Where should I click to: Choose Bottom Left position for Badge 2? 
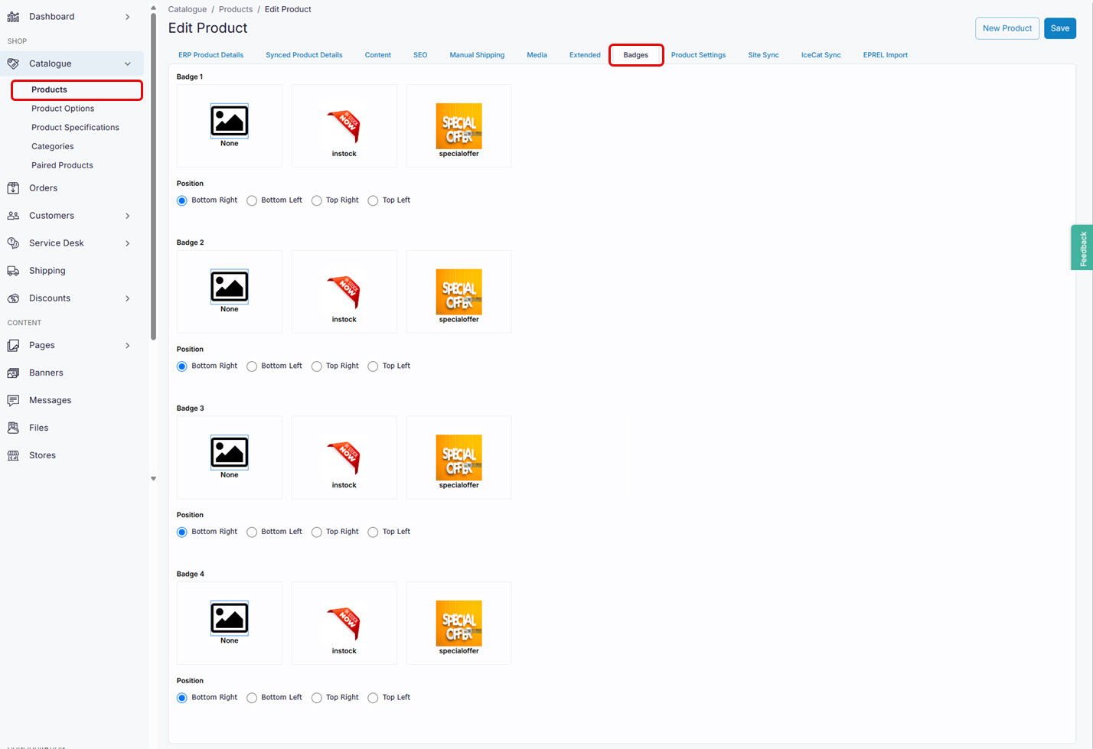pyautogui.click(x=252, y=366)
